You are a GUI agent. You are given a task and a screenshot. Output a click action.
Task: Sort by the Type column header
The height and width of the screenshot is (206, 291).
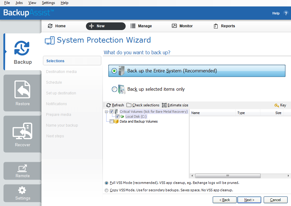point(248,113)
